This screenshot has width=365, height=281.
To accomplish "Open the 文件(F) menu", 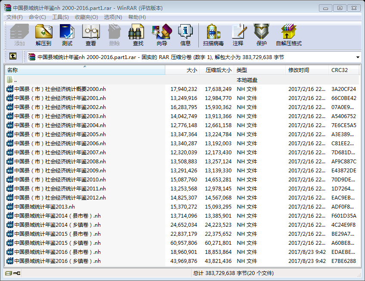I will click(x=15, y=17).
